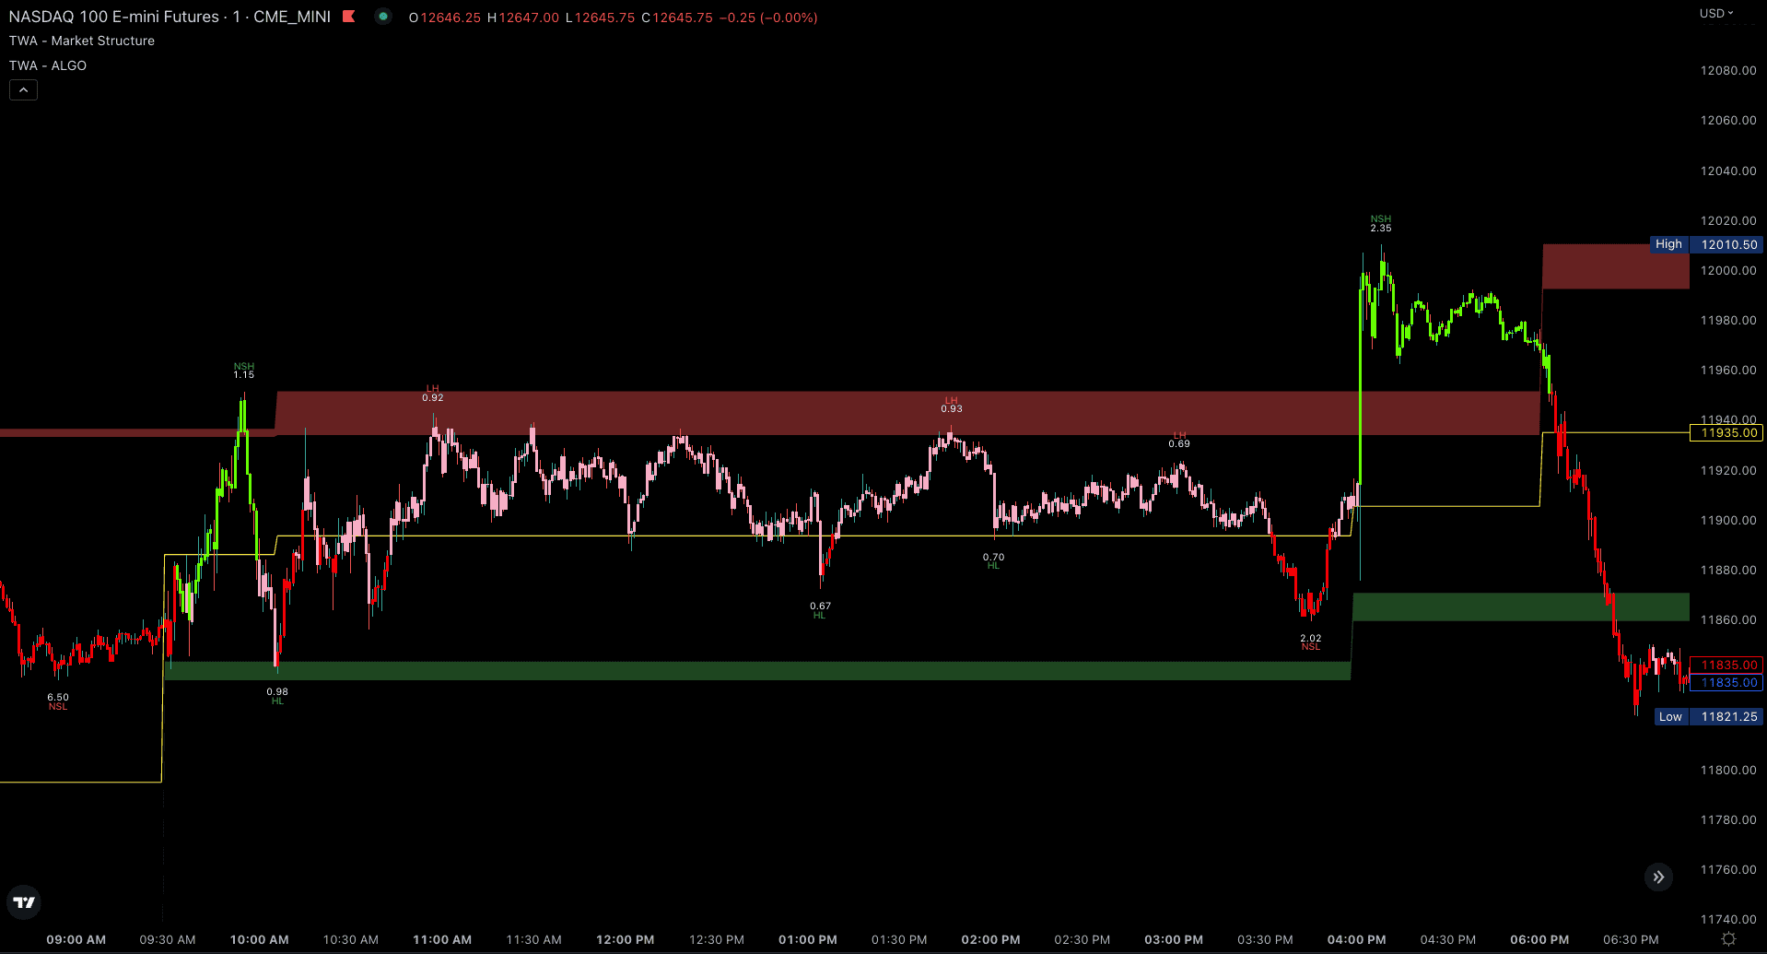
Task: Open the USD currency dropdown
Action: tap(1715, 14)
